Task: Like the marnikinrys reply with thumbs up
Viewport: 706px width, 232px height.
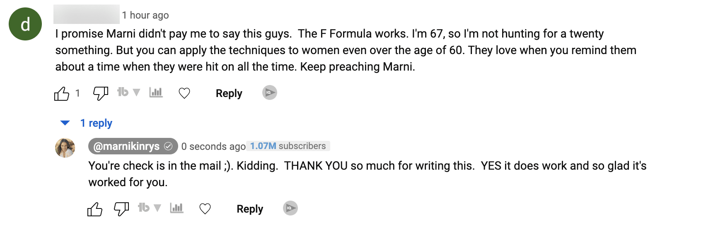Action: [x=95, y=209]
